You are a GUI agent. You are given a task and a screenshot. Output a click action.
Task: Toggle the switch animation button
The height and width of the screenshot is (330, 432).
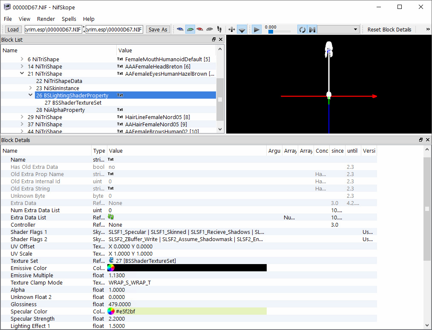(x=312, y=29)
